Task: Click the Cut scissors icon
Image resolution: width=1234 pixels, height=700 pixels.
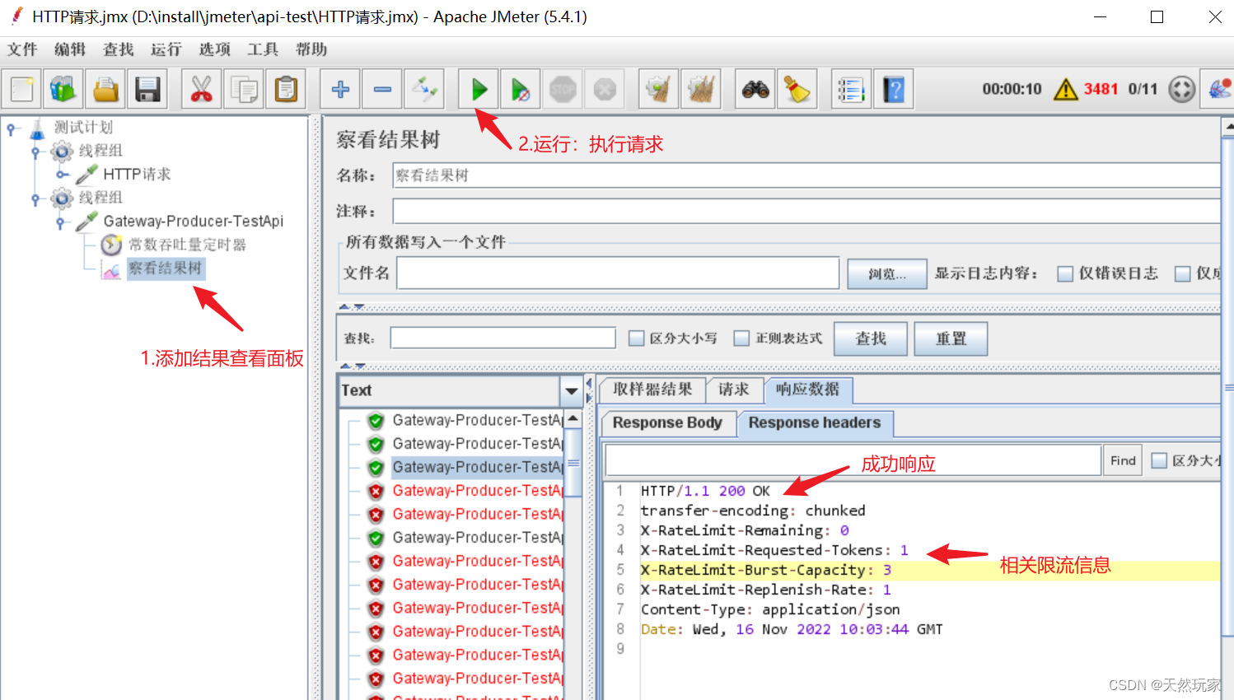Action: 201,89
